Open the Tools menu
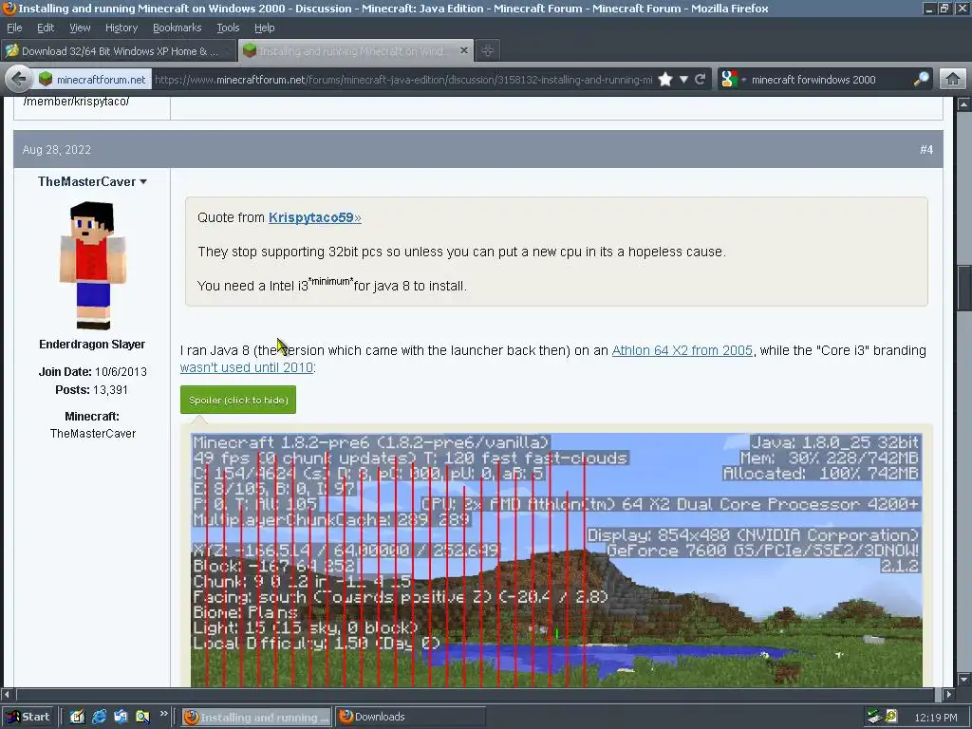This screenshot has height=729, width=972. pos(228,28)
